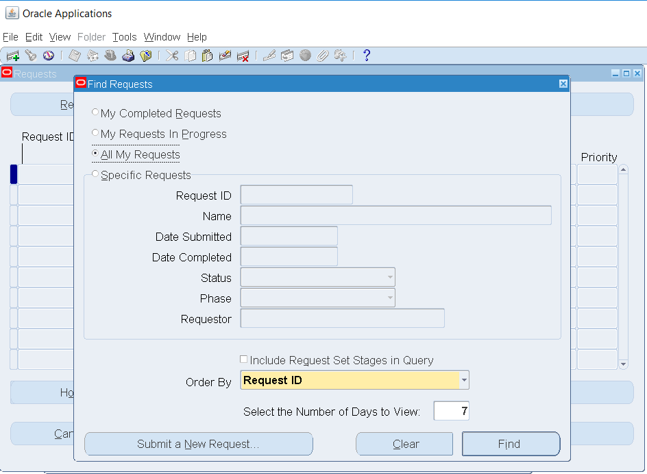Click the Requests window scrollbar up arrow
Screen dimensions: 647x474
(x=624, y=169)
